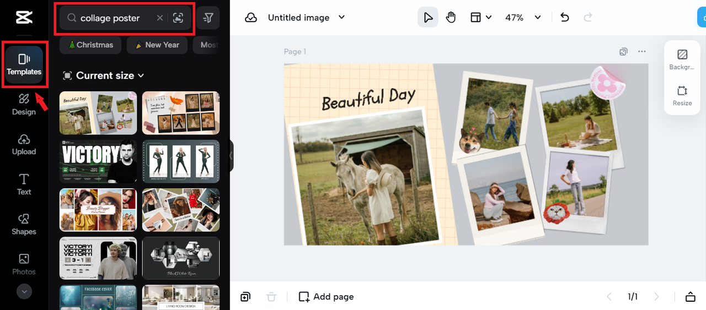Collapse the templates panel with handle
Viewport: 706px width, 310px height.
[231, 155]
